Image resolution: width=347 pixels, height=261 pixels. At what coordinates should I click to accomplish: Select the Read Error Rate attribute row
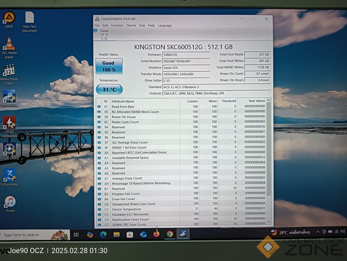coord(181,107)
